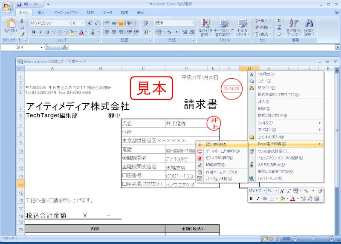Select column C header

(x=143, y=68)
